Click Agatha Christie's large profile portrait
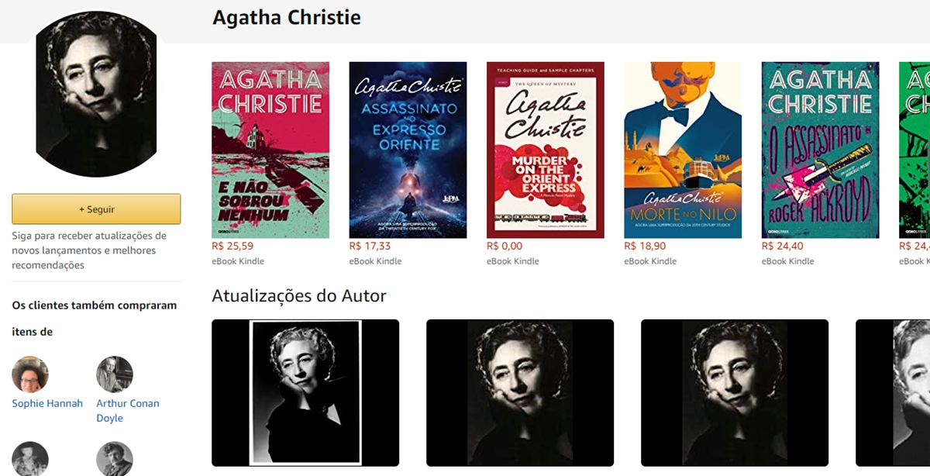The height and width of the screenshot is (476, 930). click(x=96, y=93)
